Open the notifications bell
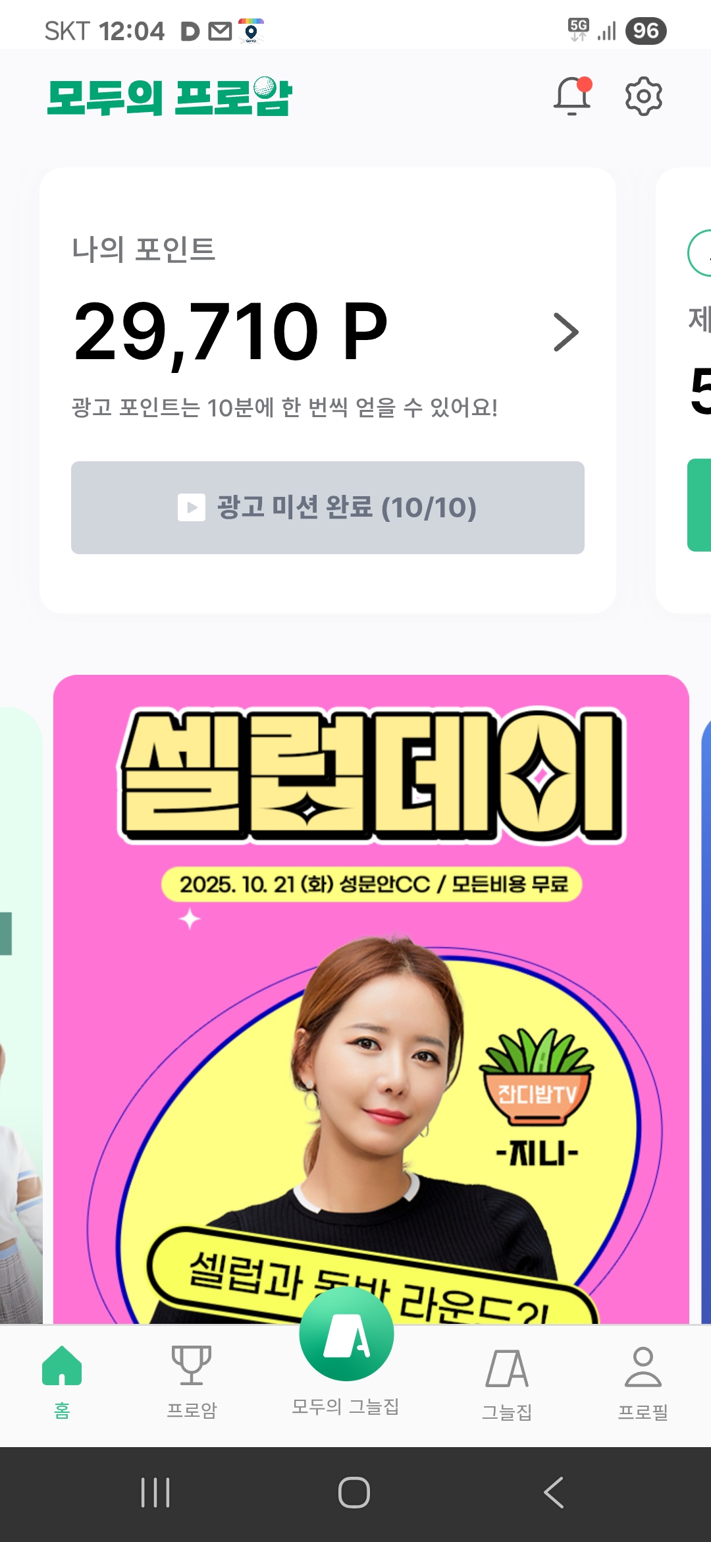 pyautogui.click(x=572, y=96)
